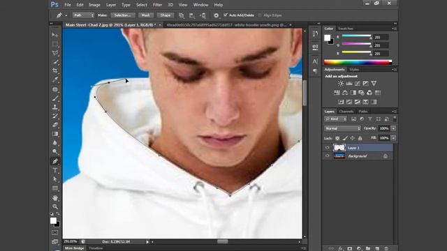Open pen gear settings in options bar
The width and height of the screenshot is (447, 251).
pyautogui.click(x=216, y=15)
